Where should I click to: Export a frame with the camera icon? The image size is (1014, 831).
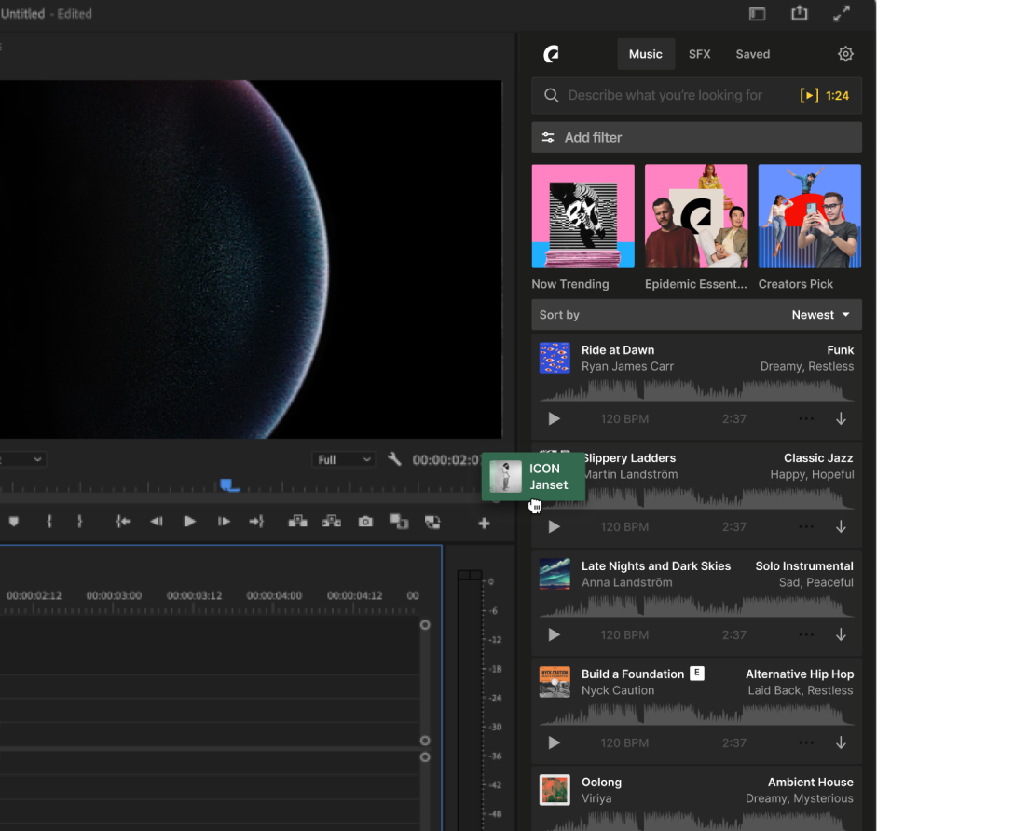pyautogui.click(x=364, y=522)
